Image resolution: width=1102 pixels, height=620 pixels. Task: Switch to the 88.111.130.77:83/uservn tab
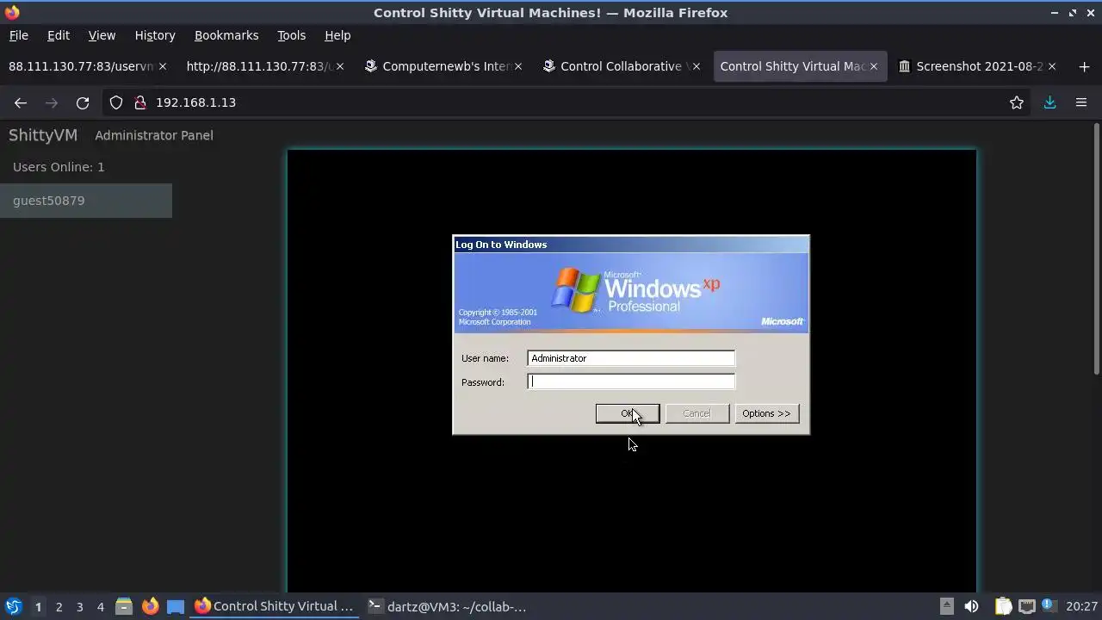tap(81, 66)
